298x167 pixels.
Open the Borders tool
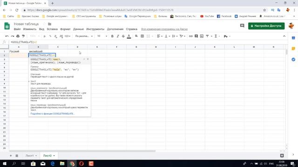pyautogui.click(x=142, y=36)
